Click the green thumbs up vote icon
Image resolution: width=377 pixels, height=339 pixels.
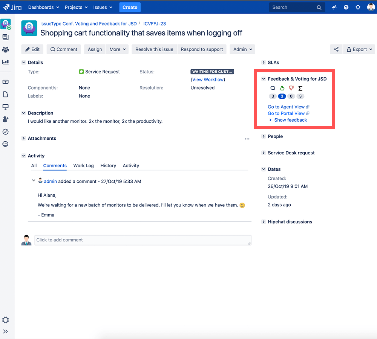tap(282, 88)
